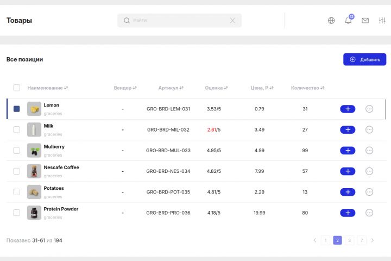
Task: Click the Добавить button
Action: click(x=364, y=59)
